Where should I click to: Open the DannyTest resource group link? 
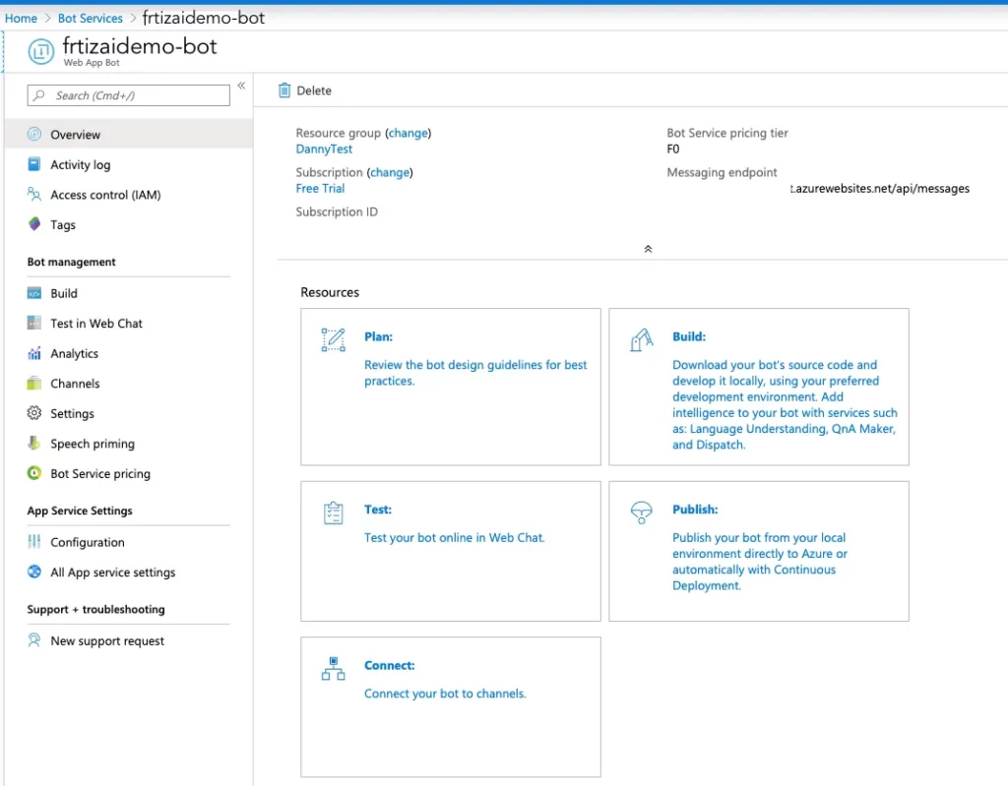[x=324, y=150]
